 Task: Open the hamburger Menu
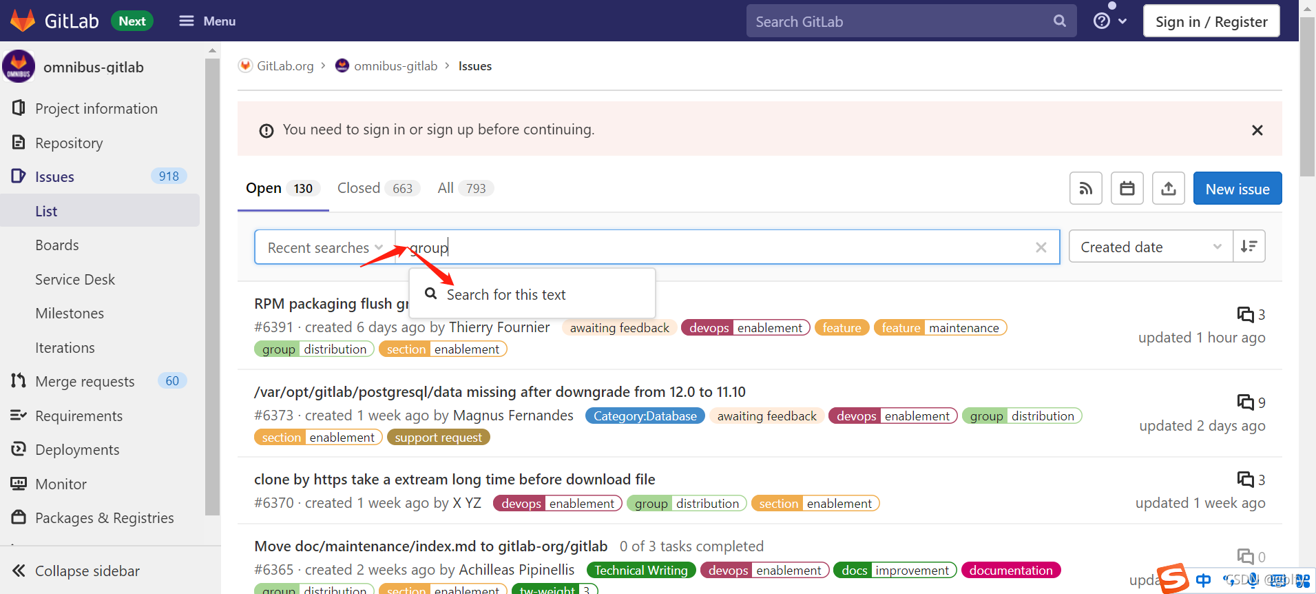tap(207, 21)
